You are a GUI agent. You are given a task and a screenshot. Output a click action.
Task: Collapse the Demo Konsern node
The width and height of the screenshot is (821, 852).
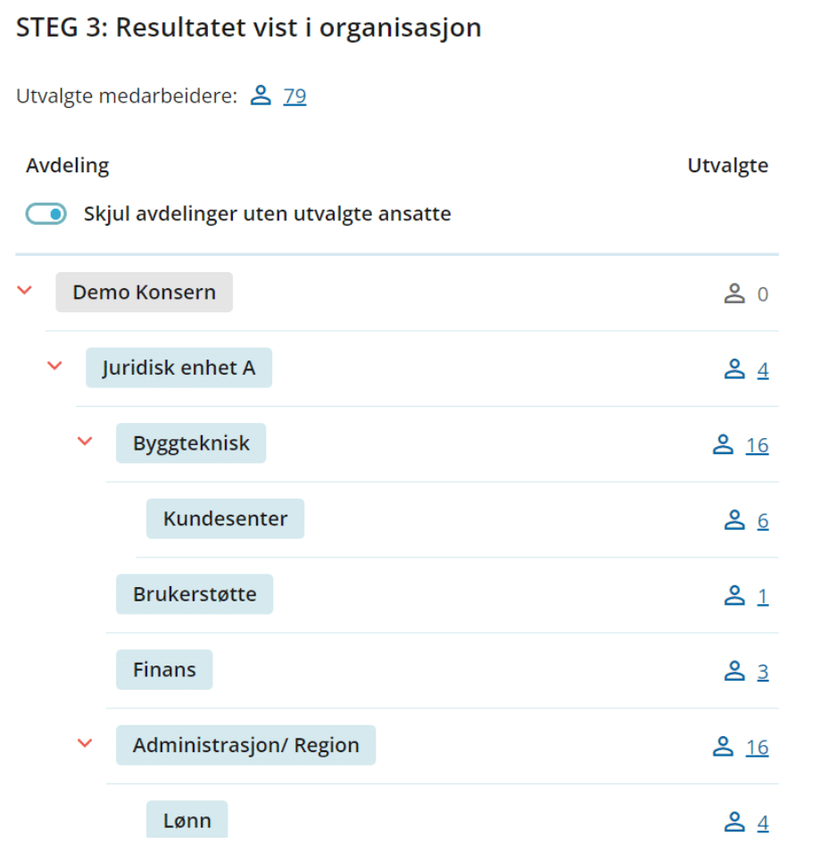click(24, 290)
